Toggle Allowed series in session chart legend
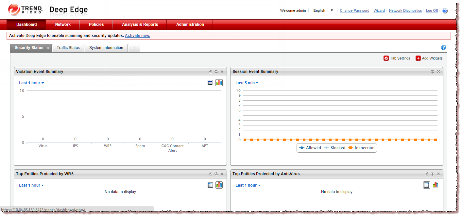This screenshot has height=218, width=463. (x=310, y=148)
